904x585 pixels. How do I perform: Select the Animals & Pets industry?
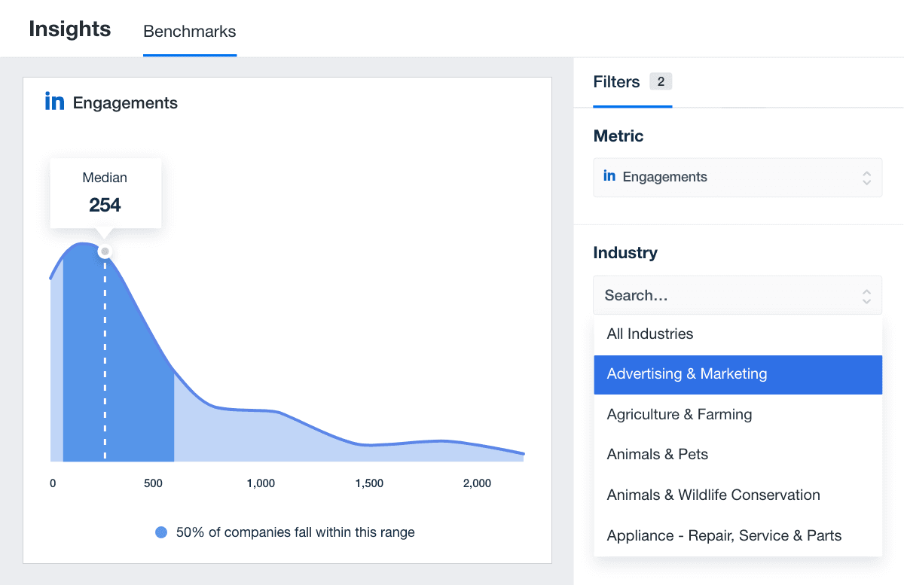pos(657,454)
